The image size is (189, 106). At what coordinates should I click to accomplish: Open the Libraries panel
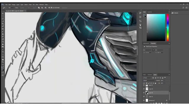[x=175, y=13]
